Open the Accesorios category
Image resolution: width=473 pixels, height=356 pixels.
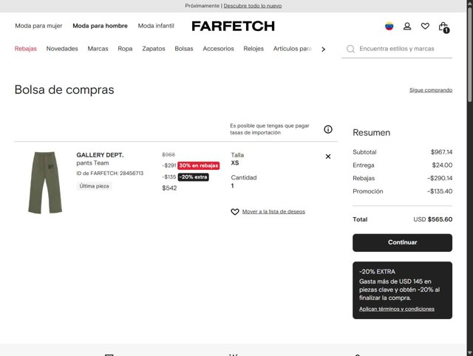[219, 49]
